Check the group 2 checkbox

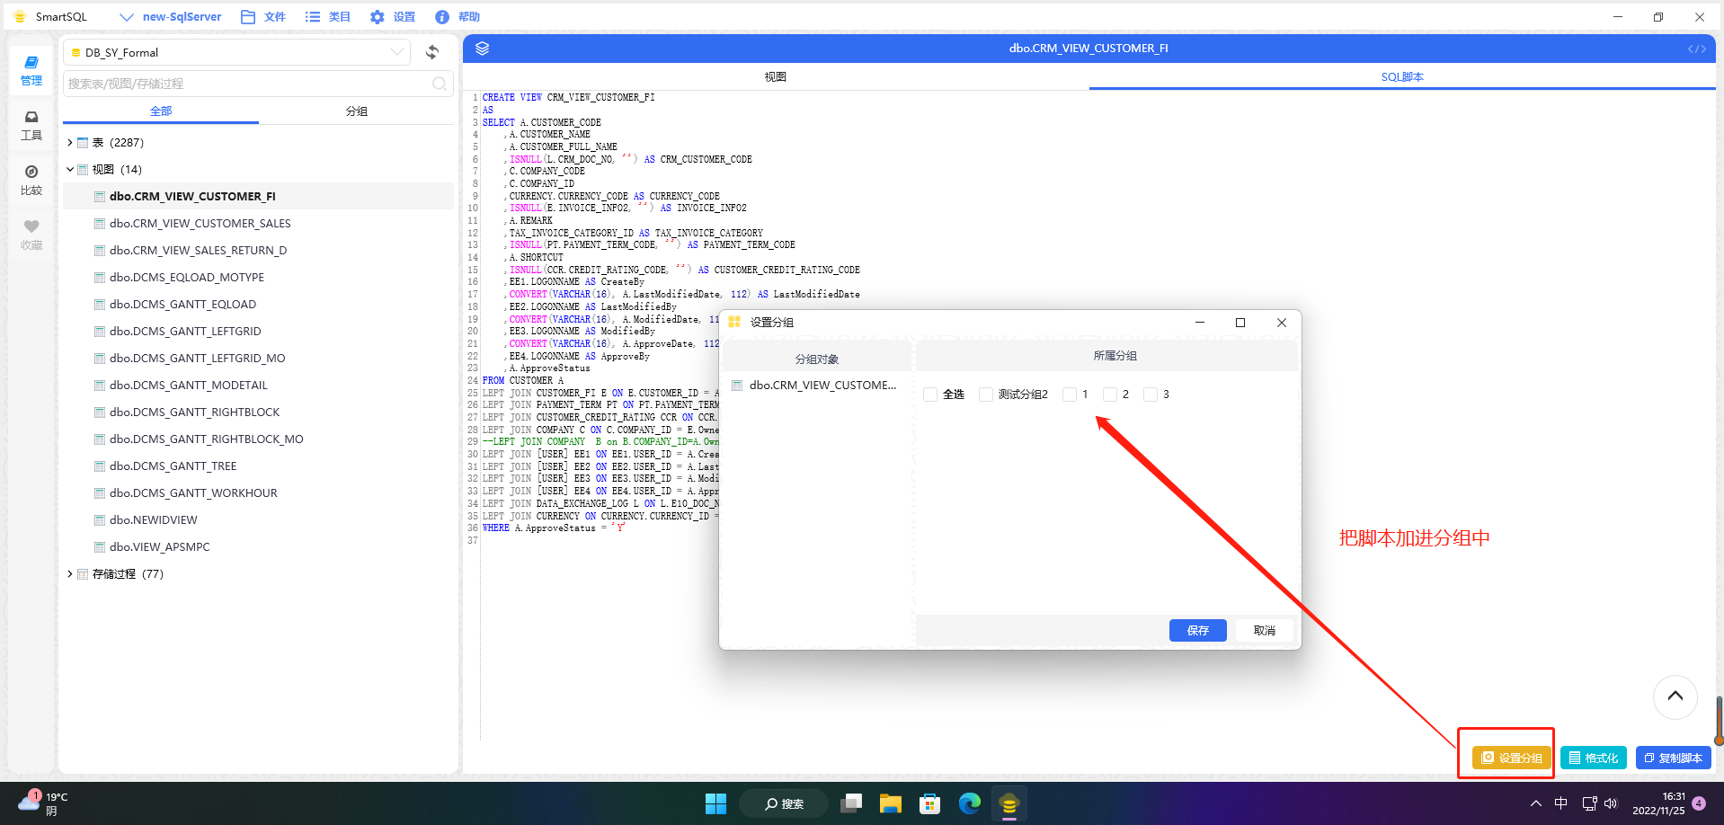1110,395
